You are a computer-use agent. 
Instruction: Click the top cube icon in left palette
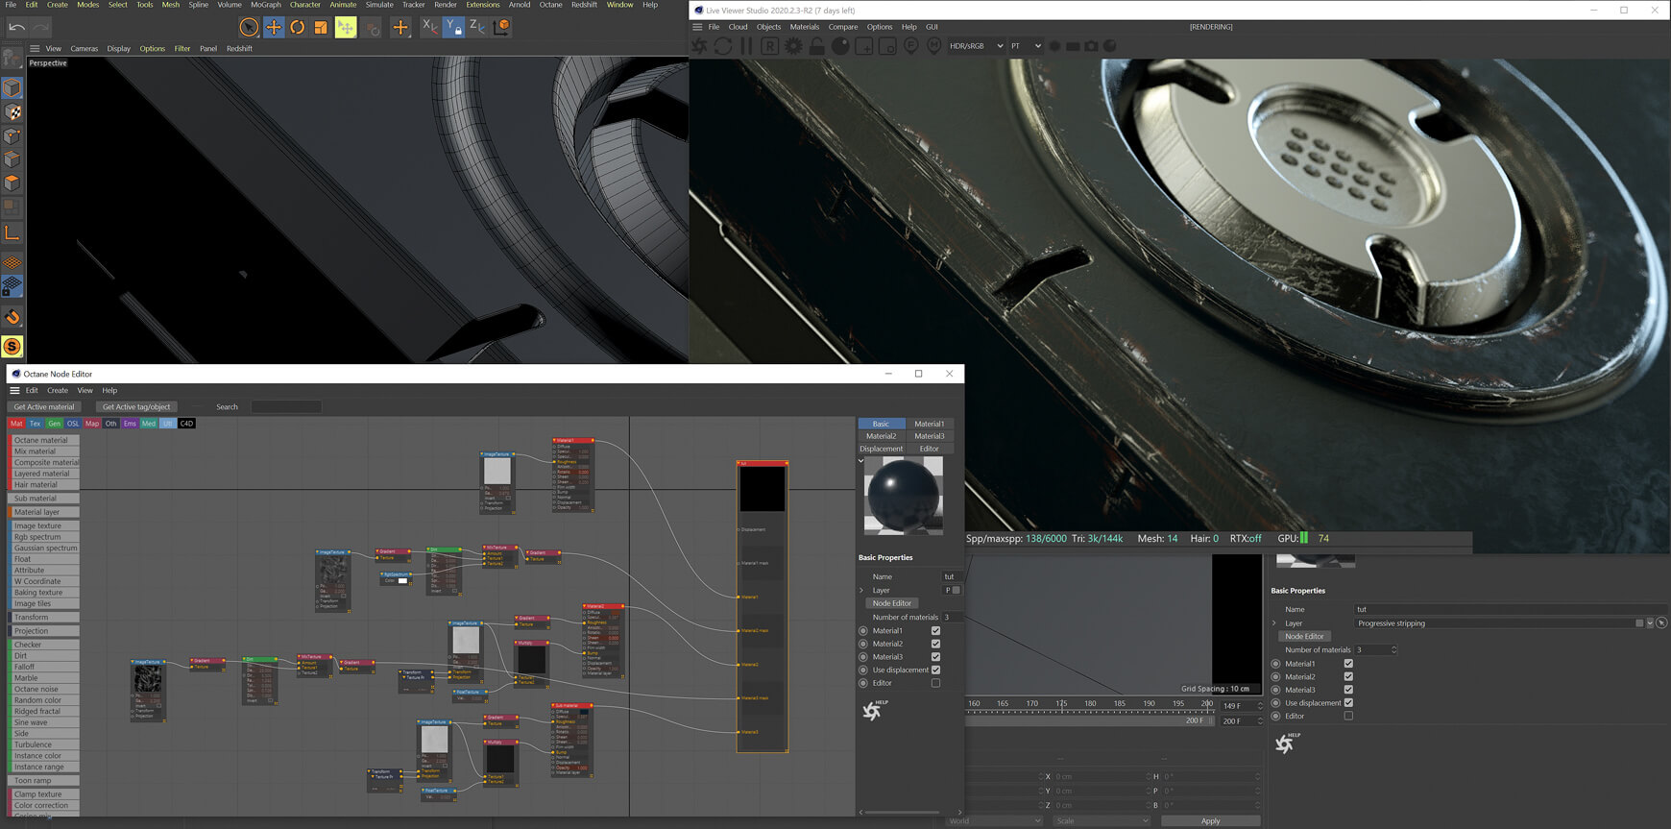tap(12, 88)
